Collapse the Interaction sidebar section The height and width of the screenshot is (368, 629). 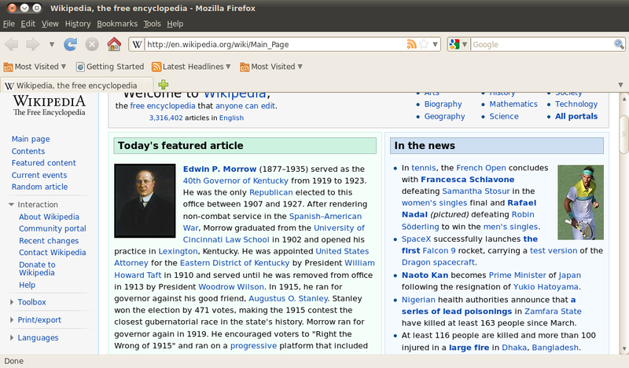click(34, 204)
